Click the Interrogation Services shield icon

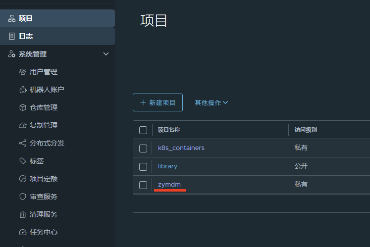click(22, 197)
